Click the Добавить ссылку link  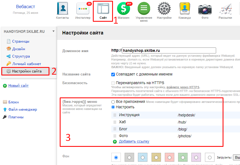click(134, 141)
